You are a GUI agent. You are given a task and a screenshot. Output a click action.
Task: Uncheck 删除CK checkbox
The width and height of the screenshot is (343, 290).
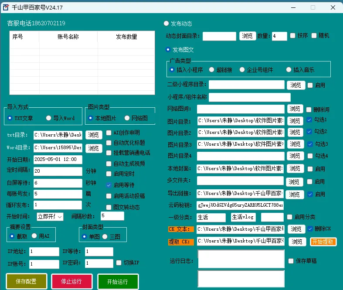(310, 229)
